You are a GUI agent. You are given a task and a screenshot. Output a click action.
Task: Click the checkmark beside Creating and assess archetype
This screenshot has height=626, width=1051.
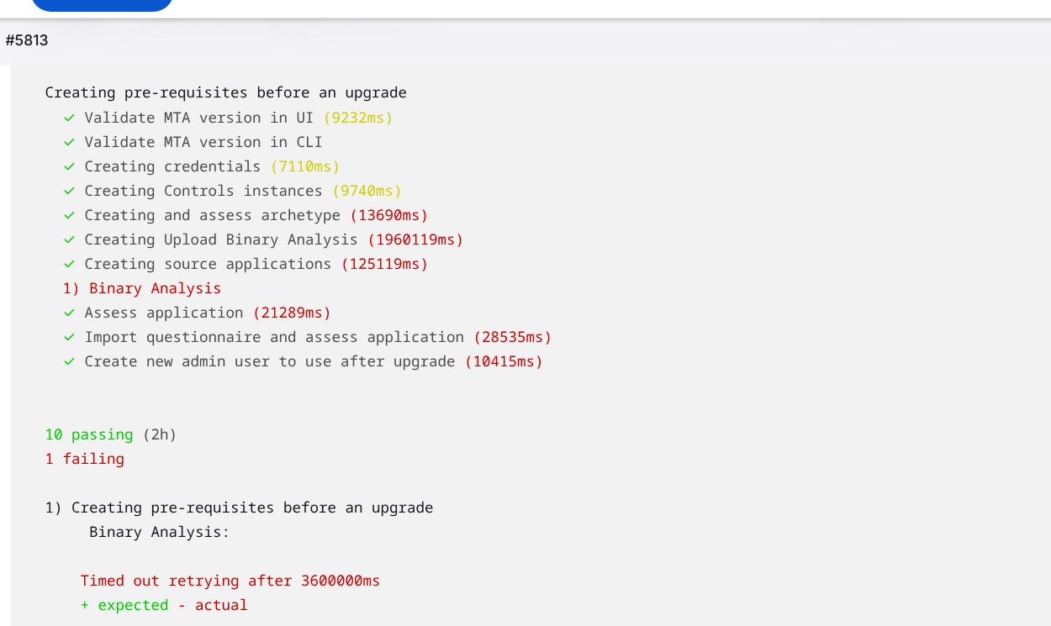coord(69,216)
